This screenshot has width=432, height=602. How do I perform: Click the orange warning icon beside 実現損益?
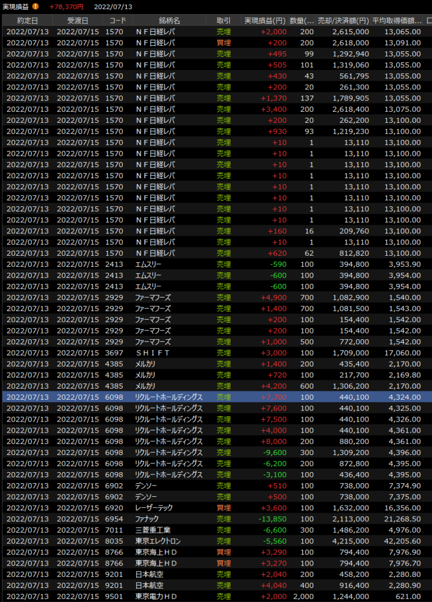point(36,6)
